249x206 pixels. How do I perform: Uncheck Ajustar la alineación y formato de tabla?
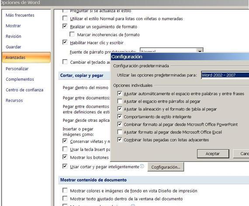[120, 109]
